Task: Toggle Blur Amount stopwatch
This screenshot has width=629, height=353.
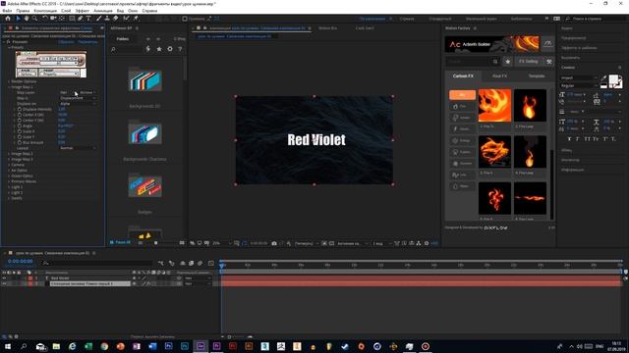Action: point(20,142)
